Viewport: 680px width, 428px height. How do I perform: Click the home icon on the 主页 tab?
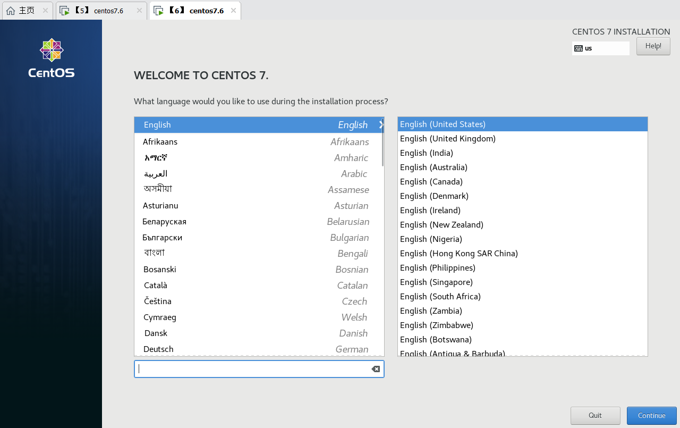pos(10,11)
